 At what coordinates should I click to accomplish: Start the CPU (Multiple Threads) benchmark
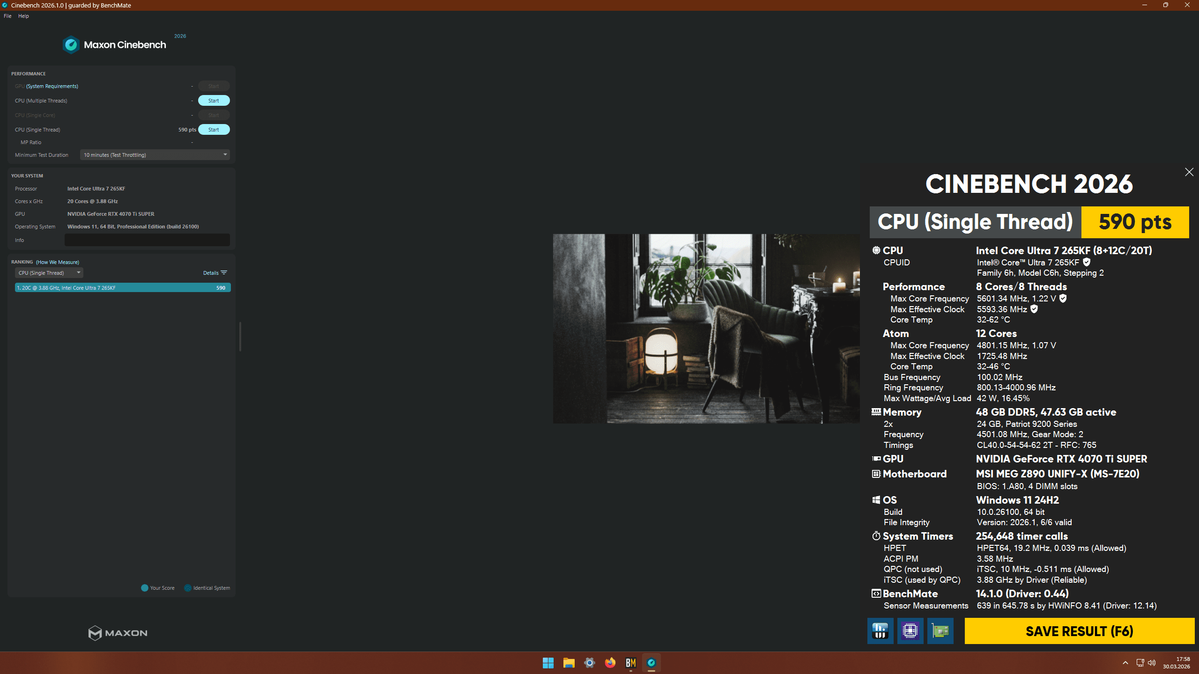pyautogui.click(x=214, y=100)
